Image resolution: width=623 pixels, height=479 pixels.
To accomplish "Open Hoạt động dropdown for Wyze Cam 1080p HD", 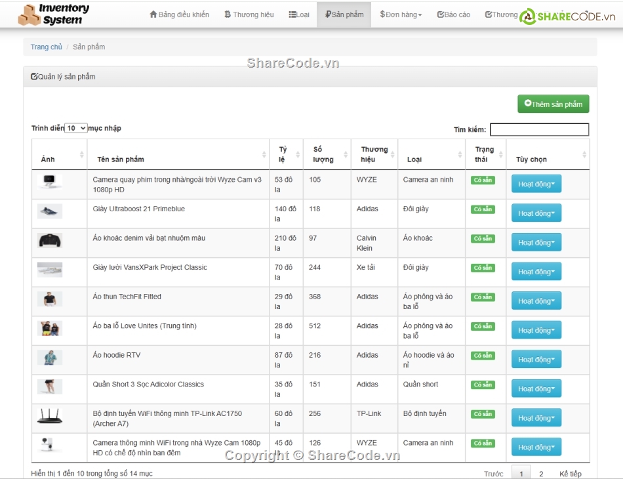I will point(536,448).
